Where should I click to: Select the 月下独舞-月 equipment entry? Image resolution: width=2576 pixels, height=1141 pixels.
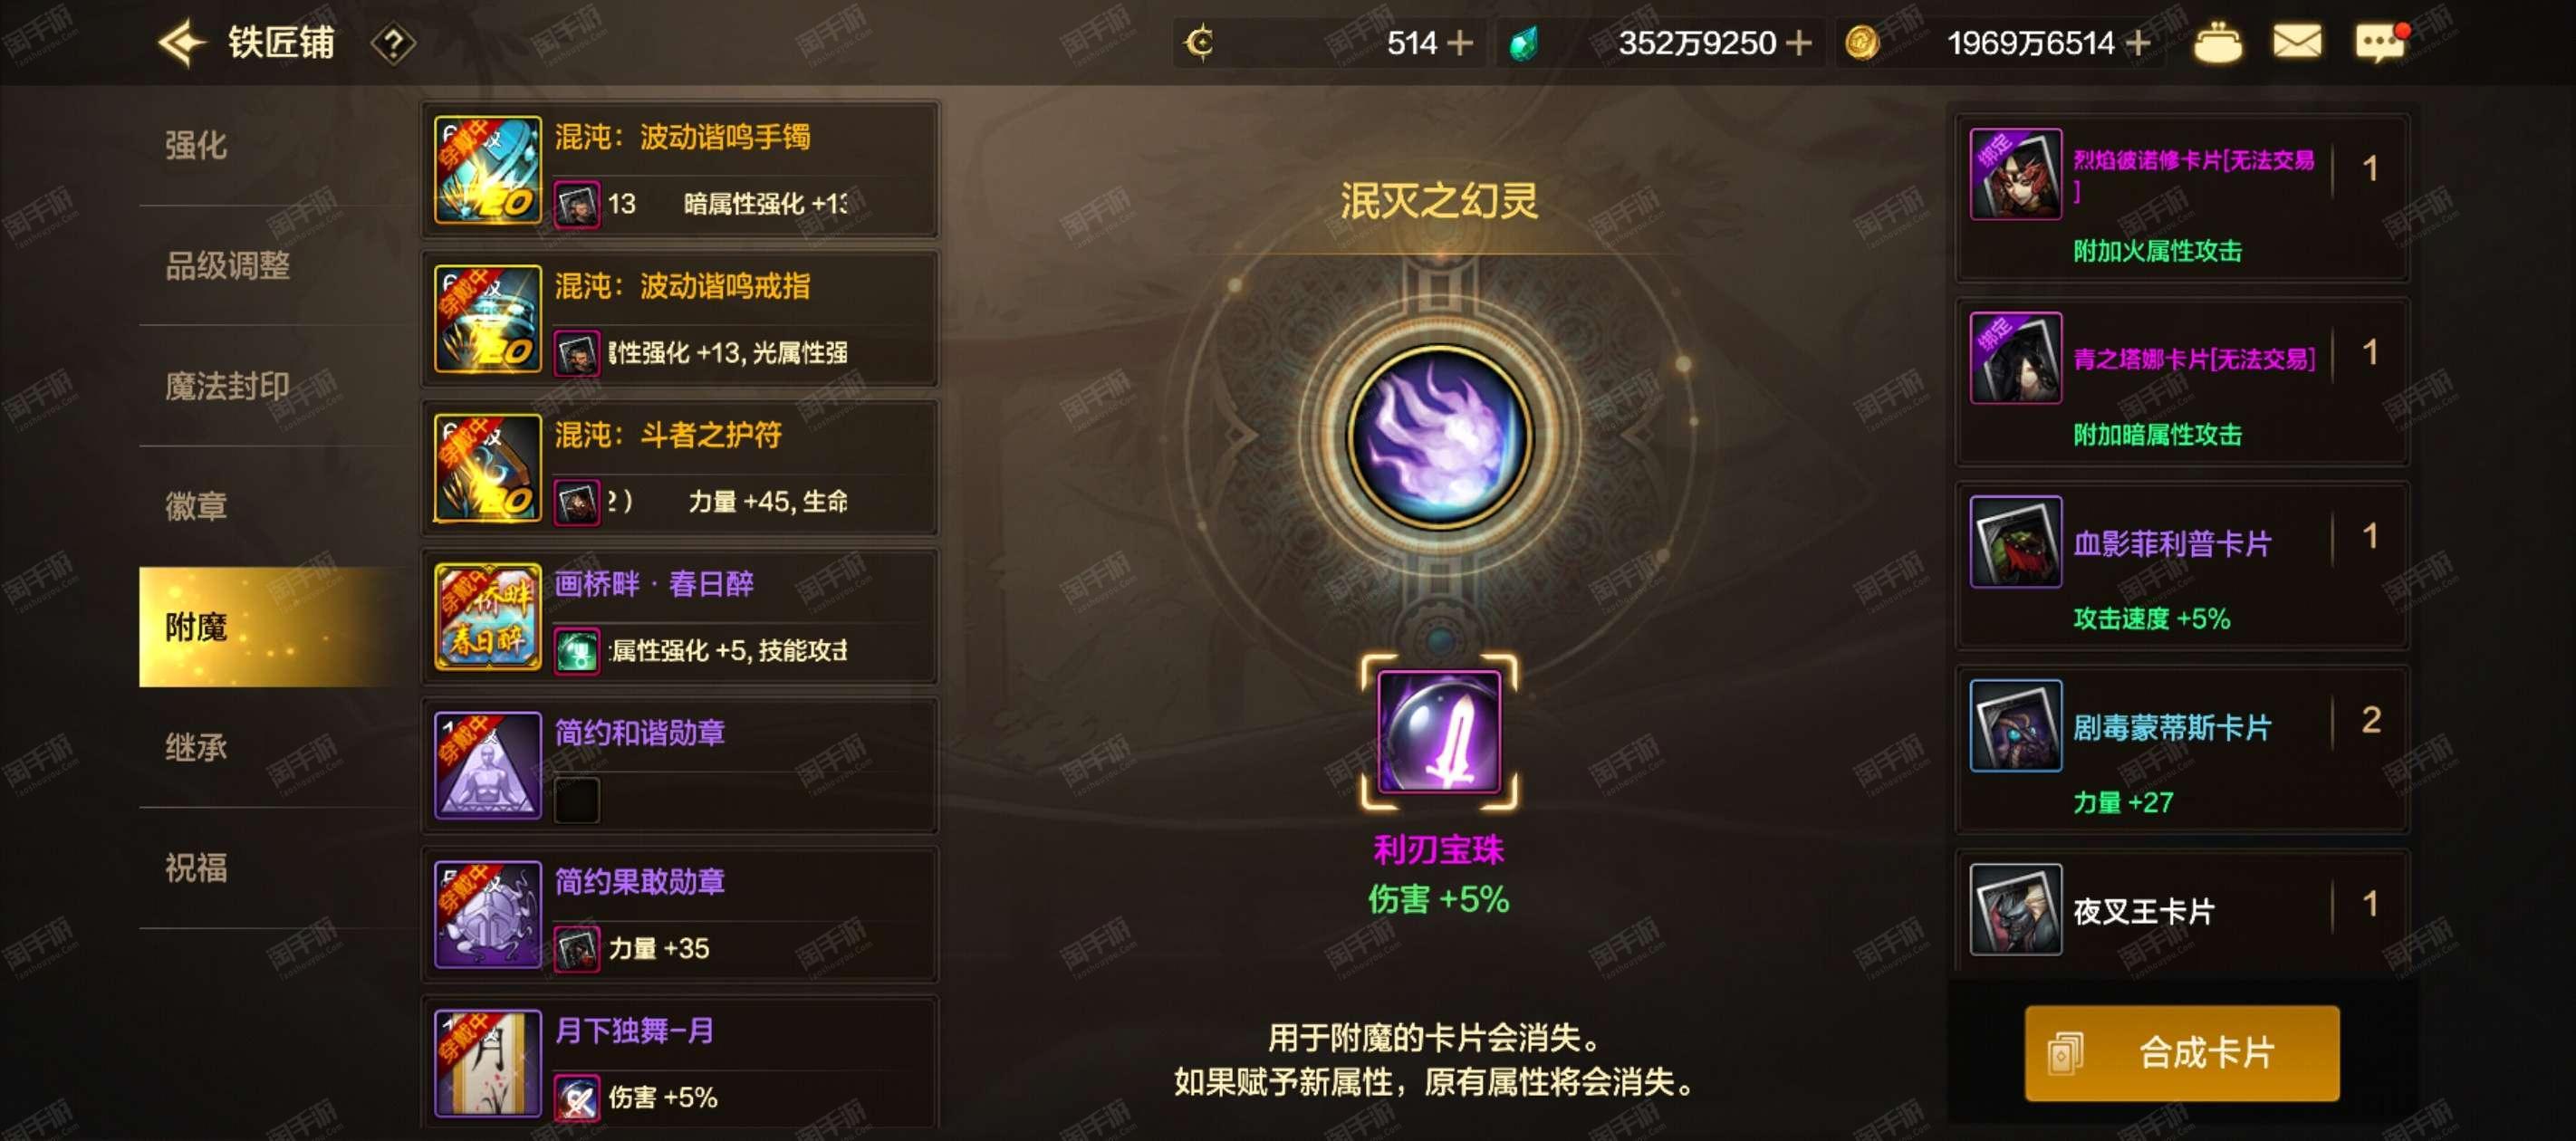pyautogui.click(x=680, y=1063)
